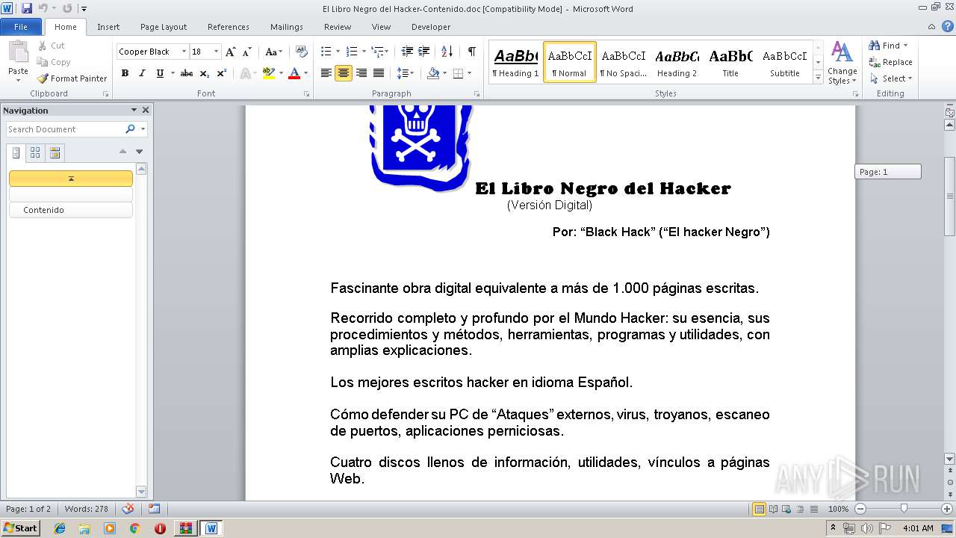
Task: Click the vertical document scrollbar thumb
Action: pos(950,197)
